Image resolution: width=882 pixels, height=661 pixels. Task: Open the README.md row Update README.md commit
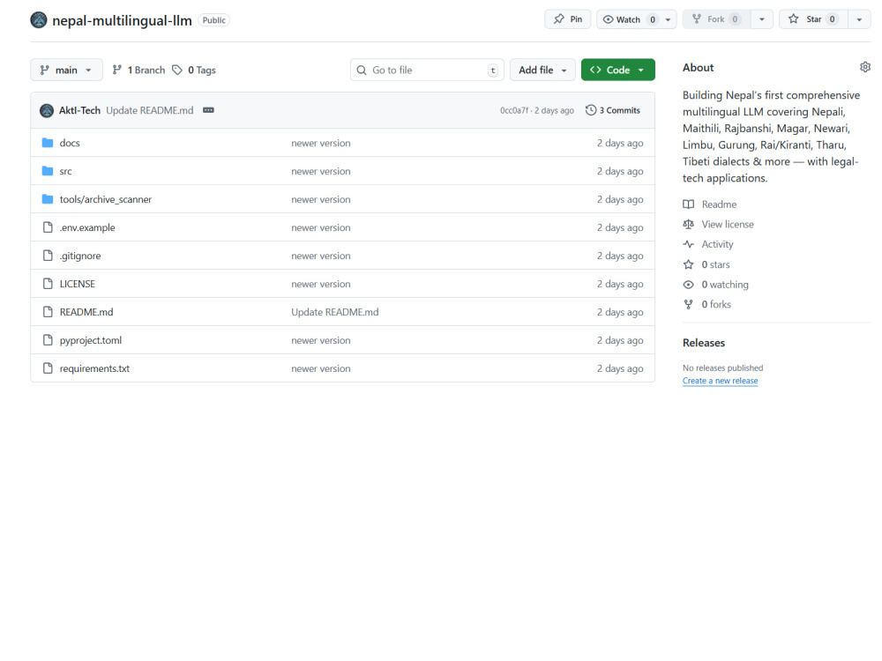coord(334,312)
